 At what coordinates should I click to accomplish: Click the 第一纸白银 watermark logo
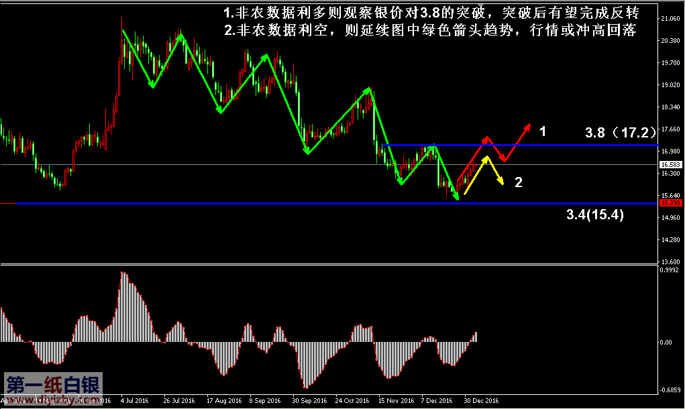[x=54, y=384]
